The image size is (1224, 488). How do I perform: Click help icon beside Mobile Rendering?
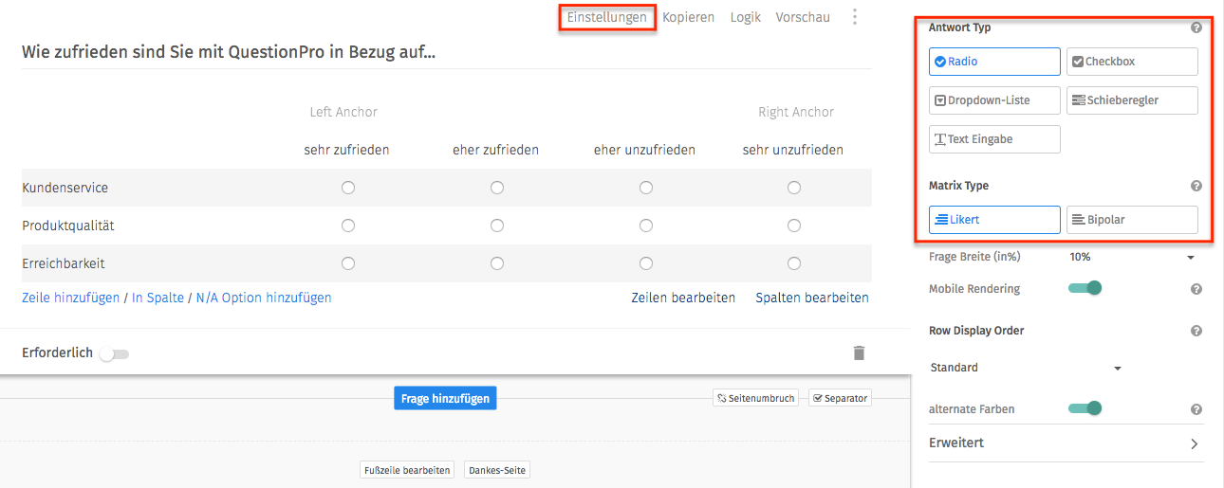(1196, 289)
